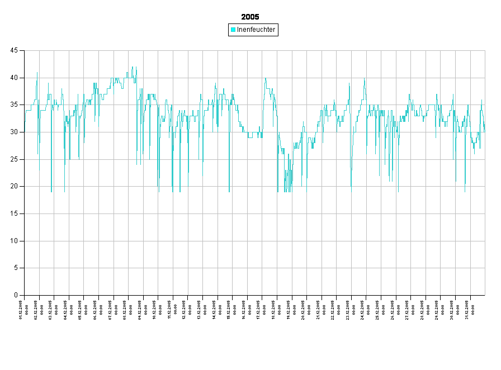Select the Inenfeuchter legend label text
The image size is (501, 370).
[x=256, y=30]
